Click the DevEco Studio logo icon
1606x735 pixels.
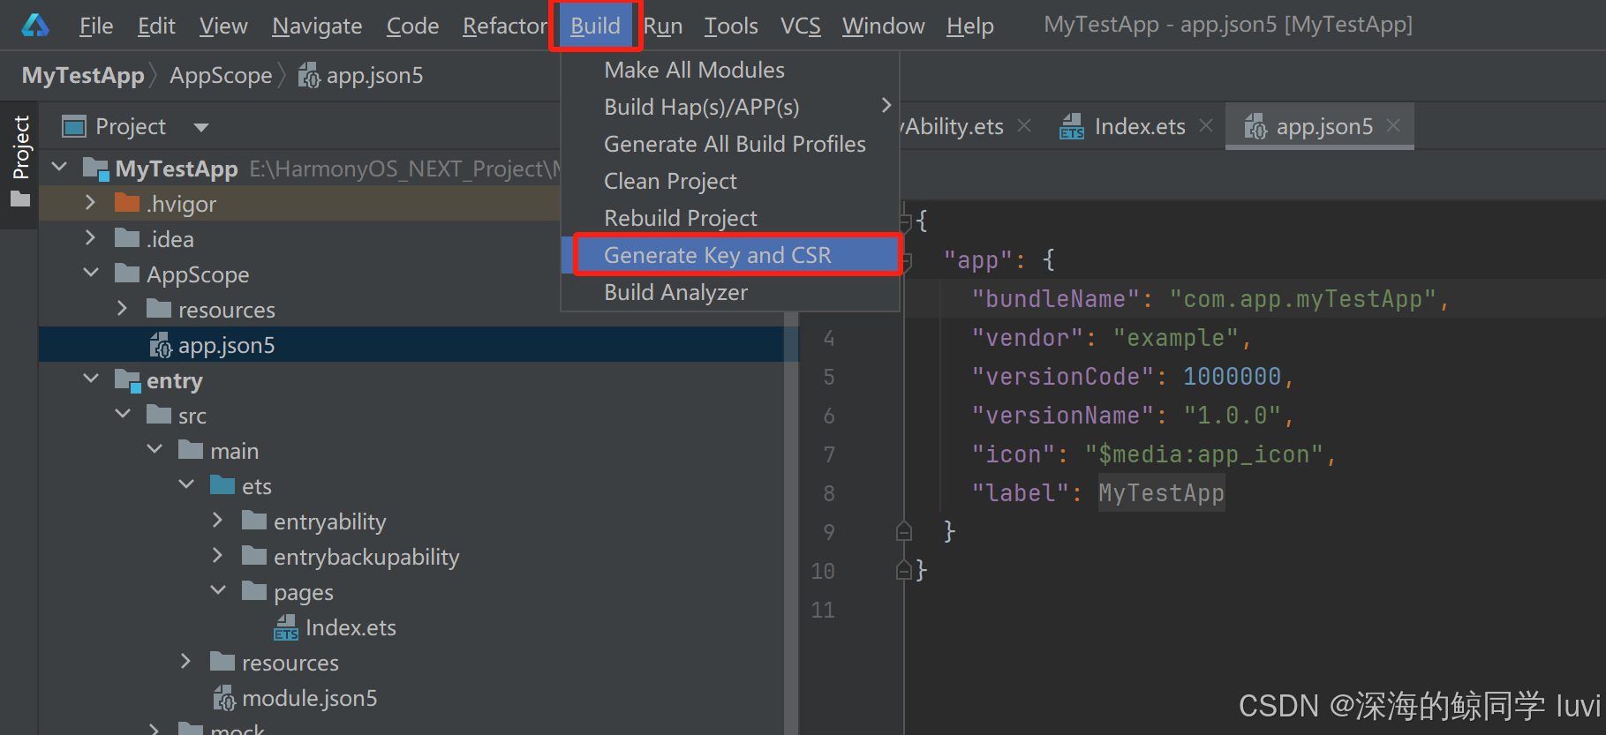click(x=35, y=26)
